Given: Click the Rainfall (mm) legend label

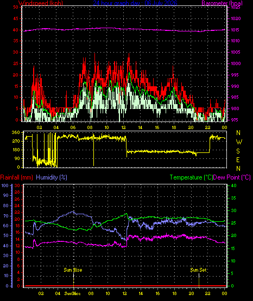Looking at the screenshot, I should [x=16, y=177].
